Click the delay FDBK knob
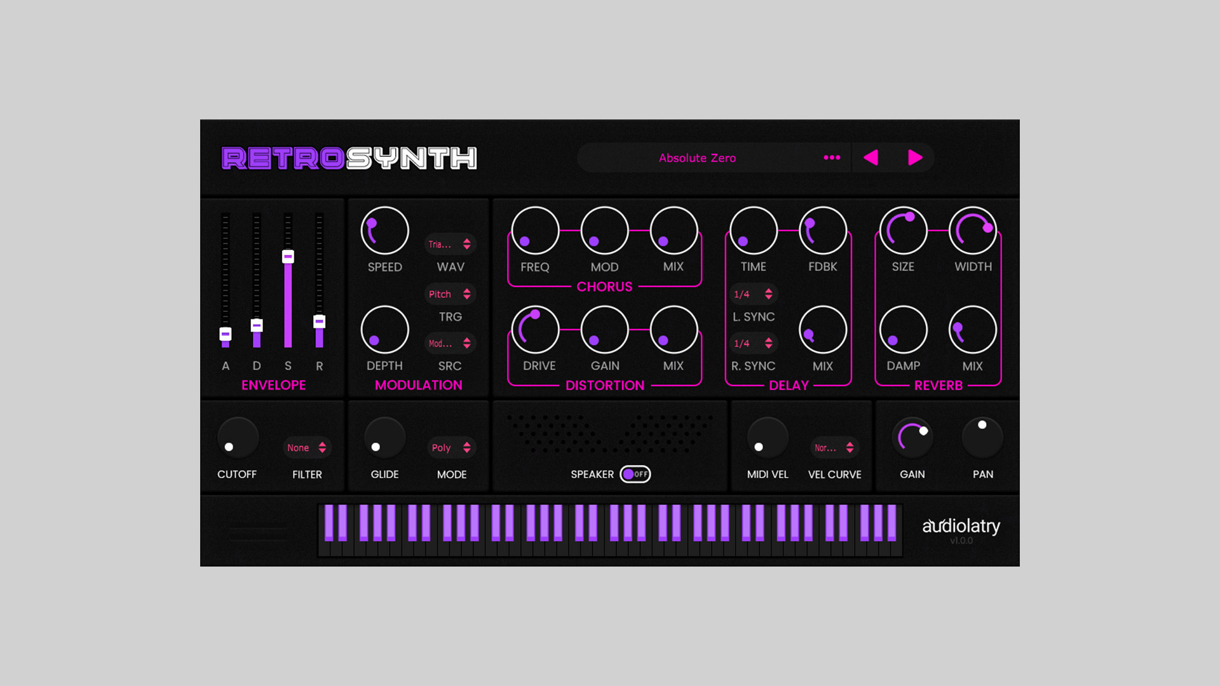Screen dimensions: 1220x686 coord(823,231)
